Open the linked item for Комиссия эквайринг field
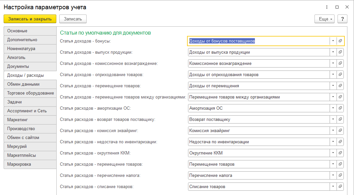Viewport: 354px width, 195px height. pyautogui.click(x=340, y=130)
